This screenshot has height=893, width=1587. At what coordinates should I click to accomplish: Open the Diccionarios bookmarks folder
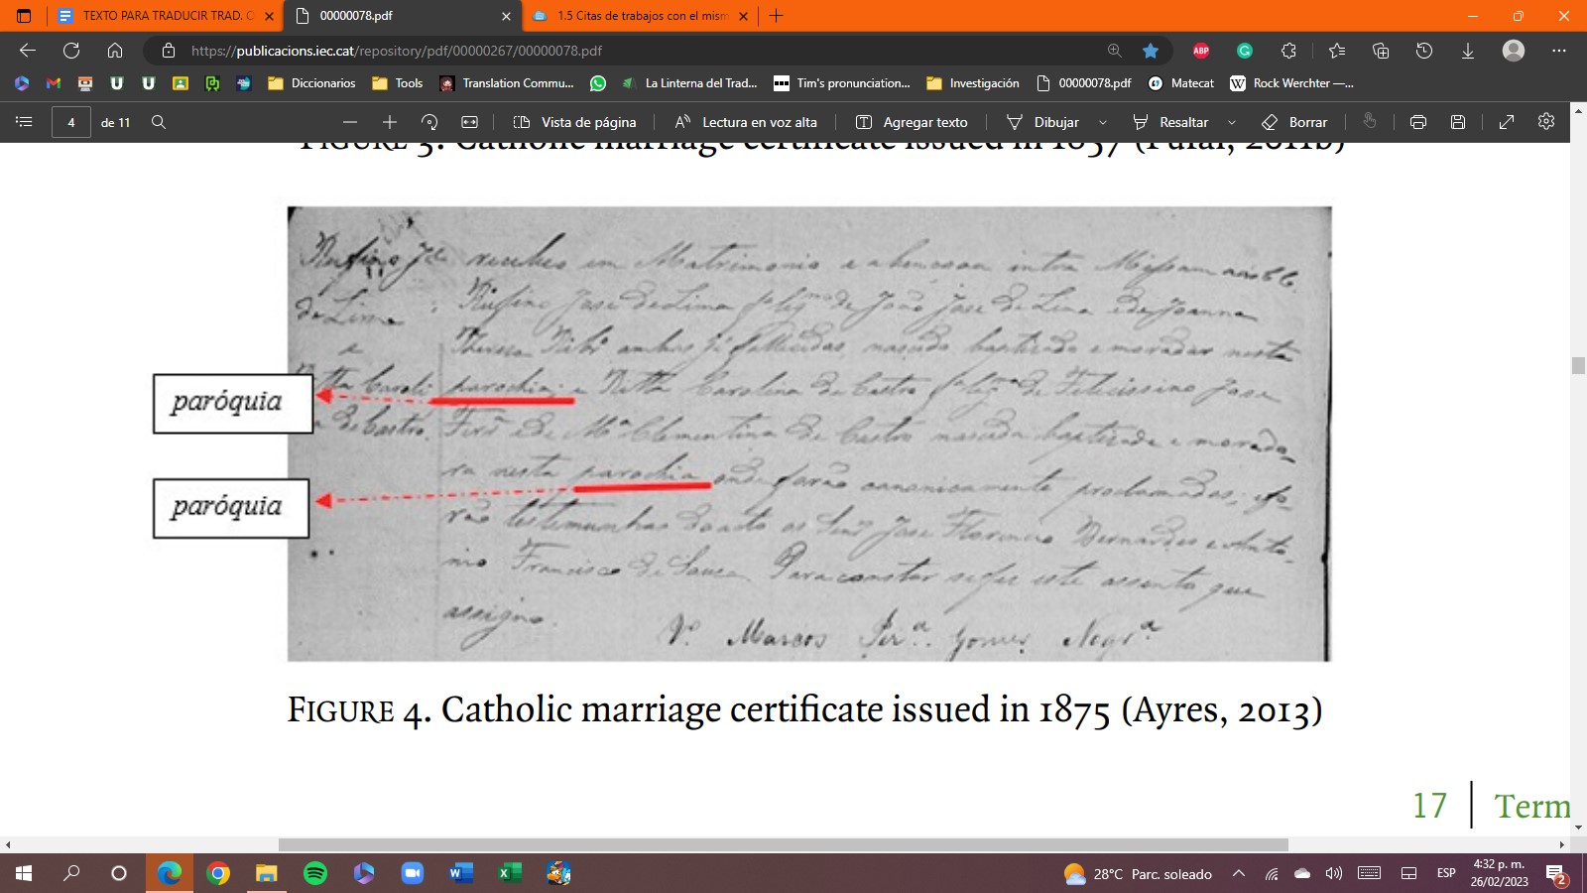(x=311, y=83)
